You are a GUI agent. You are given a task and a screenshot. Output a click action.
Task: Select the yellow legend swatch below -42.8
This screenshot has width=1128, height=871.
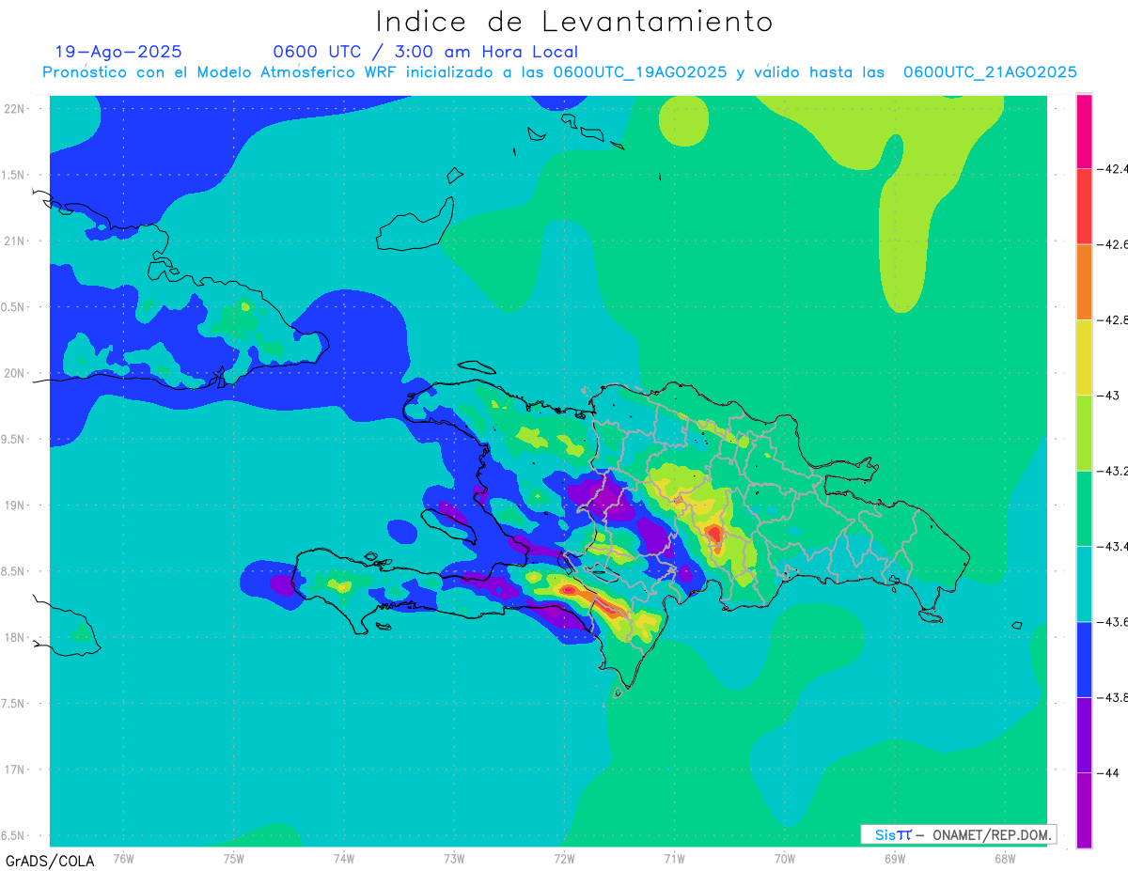point(1084,357)
